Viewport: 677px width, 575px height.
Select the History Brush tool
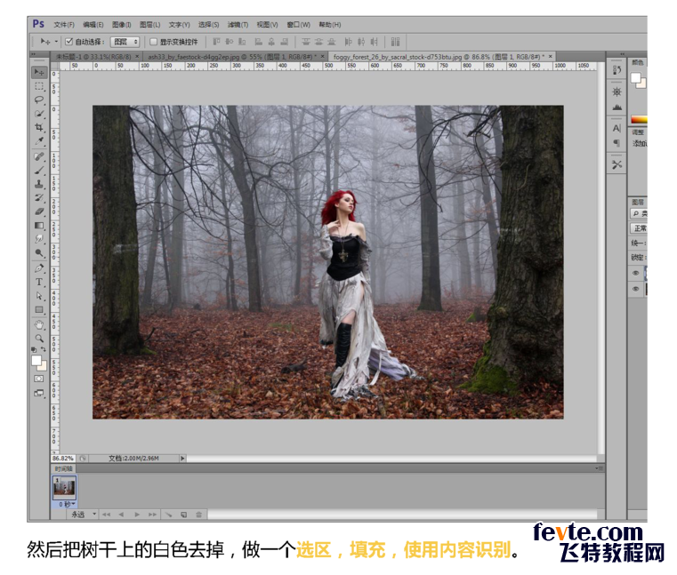click(x=39, y=197)
